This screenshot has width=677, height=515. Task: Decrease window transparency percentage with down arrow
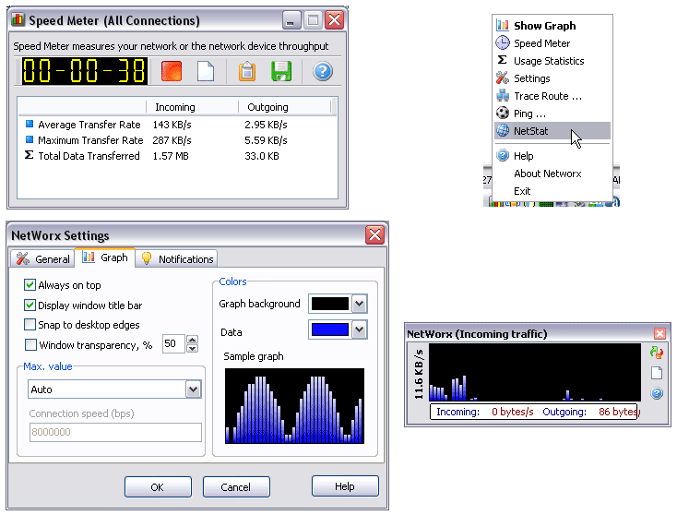click(x=193, y=348)
